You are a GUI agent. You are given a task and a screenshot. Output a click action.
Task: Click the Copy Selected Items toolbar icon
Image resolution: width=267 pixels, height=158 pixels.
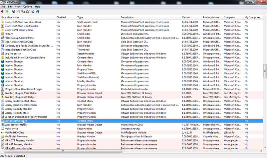[x=23, y=12]
